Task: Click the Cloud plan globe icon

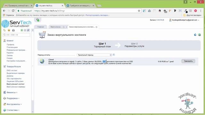Action: coord(42,61)
